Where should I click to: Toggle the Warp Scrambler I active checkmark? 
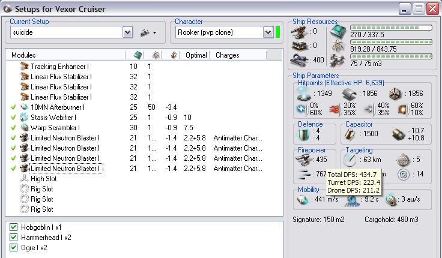pyautogui.click(x=13, y=128)
